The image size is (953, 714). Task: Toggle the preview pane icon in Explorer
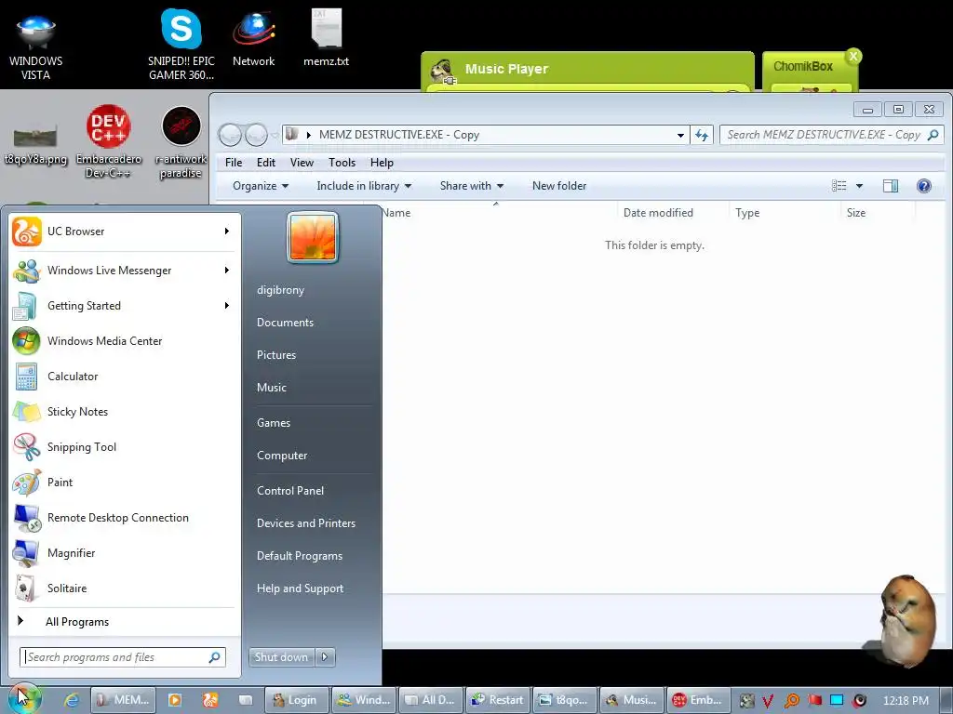[x=891, y=186]
